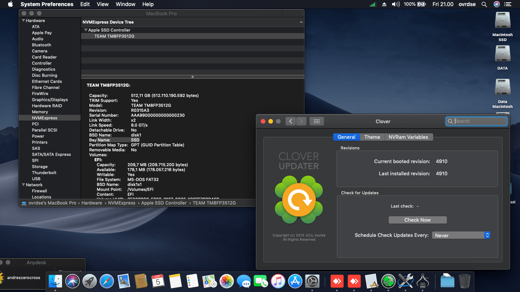Open the Window menu
The image size is (520, 292).
[x=125, y=4]
